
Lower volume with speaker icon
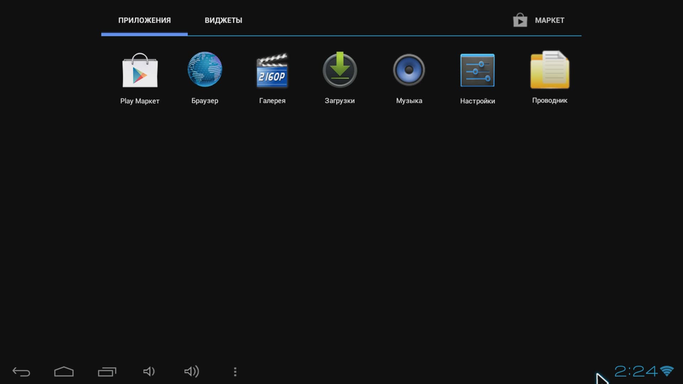point(149,372)
